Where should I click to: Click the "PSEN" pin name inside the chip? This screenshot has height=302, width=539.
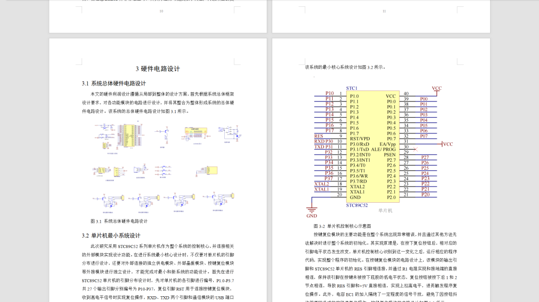390,155
